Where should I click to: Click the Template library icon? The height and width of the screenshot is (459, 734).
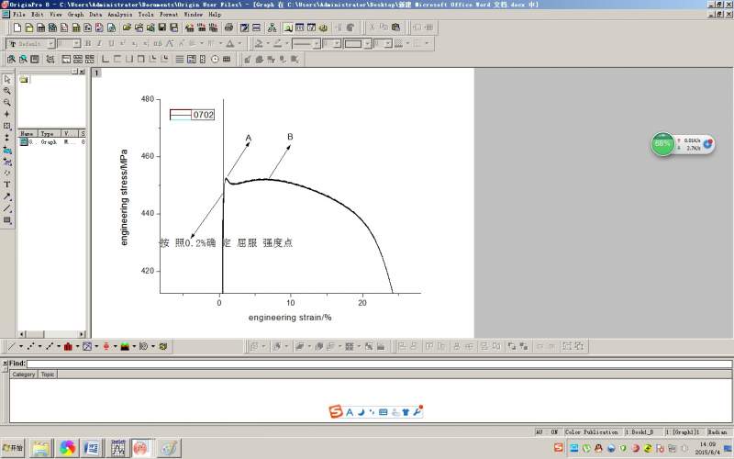point(163,347)
